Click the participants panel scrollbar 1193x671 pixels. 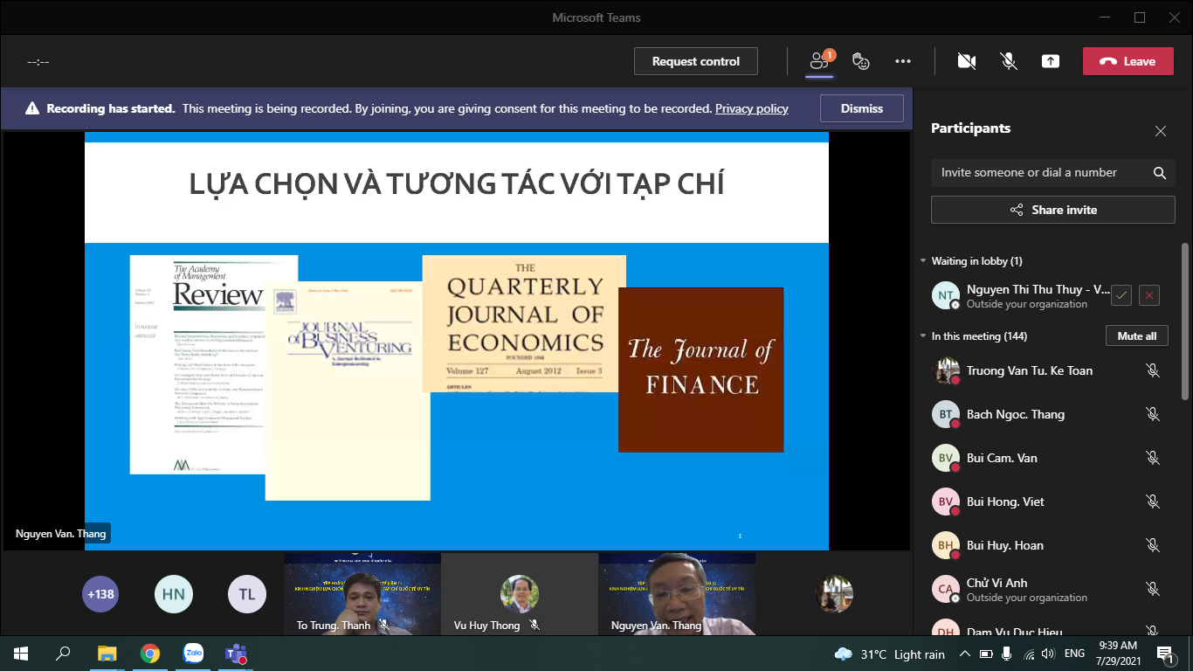(1185, 321)
